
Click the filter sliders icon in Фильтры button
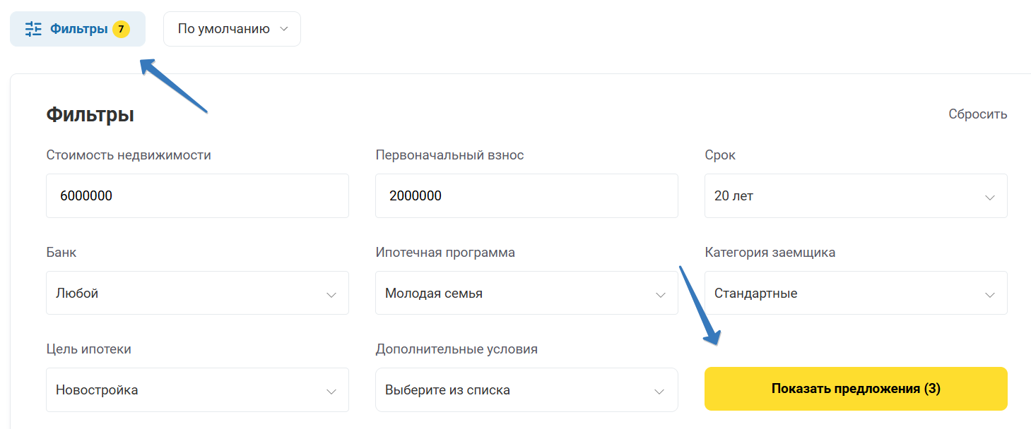pyautogui.click(x=33, y=29)
